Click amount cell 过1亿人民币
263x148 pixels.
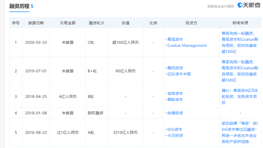click(x=68, y=133)
